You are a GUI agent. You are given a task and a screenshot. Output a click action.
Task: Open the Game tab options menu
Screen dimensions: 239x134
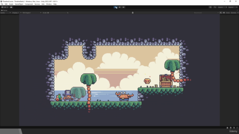(x=238, y=10)
